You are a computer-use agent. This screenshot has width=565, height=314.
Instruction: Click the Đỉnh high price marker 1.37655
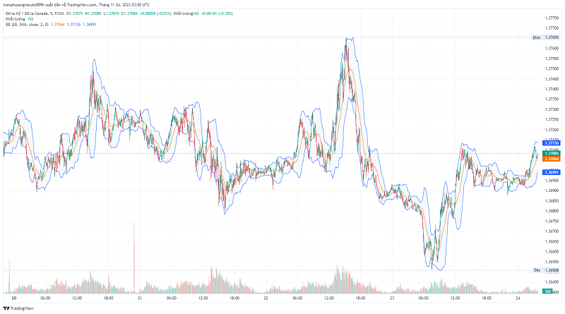click(551, 37)
